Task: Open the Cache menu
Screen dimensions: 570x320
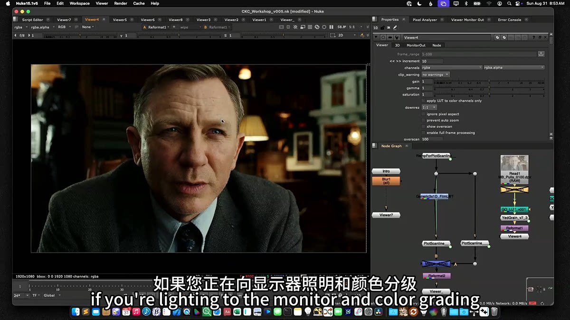Action: [139, 3]
